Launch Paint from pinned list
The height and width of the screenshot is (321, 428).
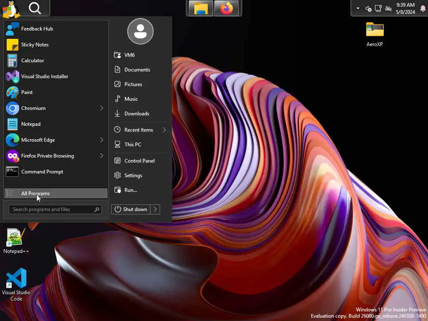[56, 92]
